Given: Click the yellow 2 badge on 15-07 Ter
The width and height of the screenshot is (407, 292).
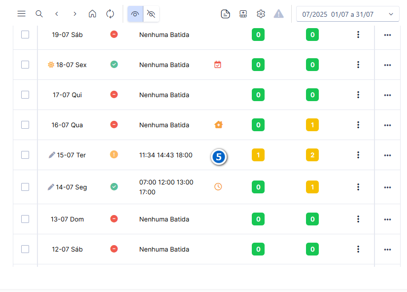Looking at the screenshot, I should click(x=312, y=155).
